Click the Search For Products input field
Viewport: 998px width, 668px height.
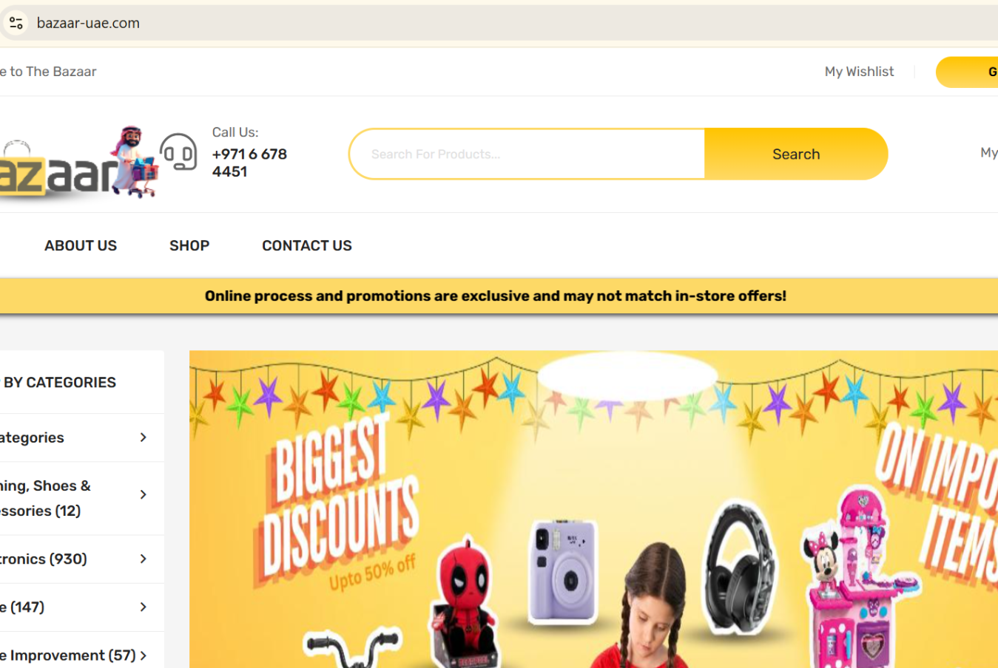527,154
